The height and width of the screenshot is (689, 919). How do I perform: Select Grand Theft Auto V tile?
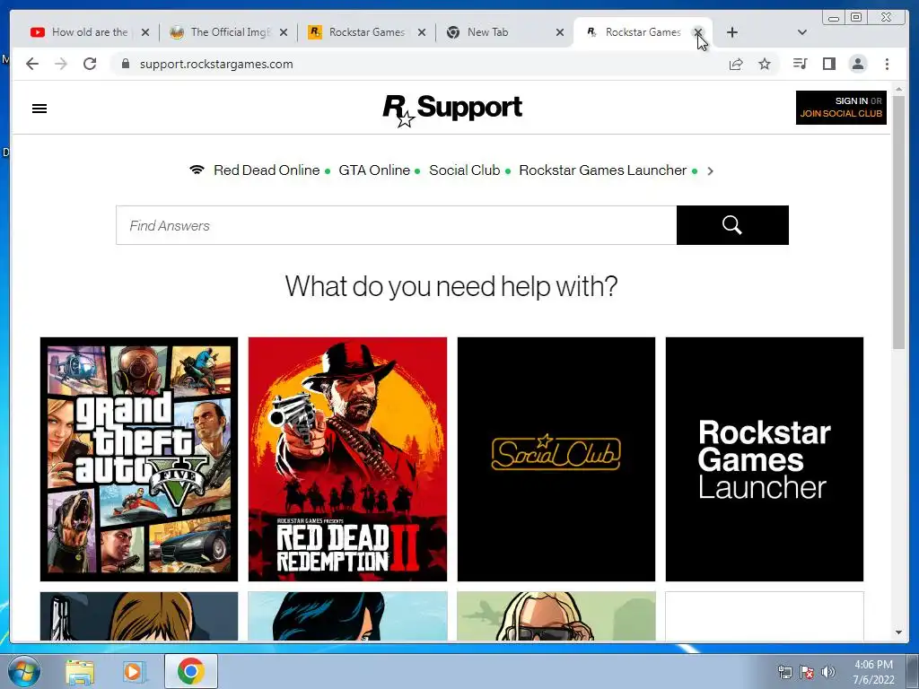point(139,458)
